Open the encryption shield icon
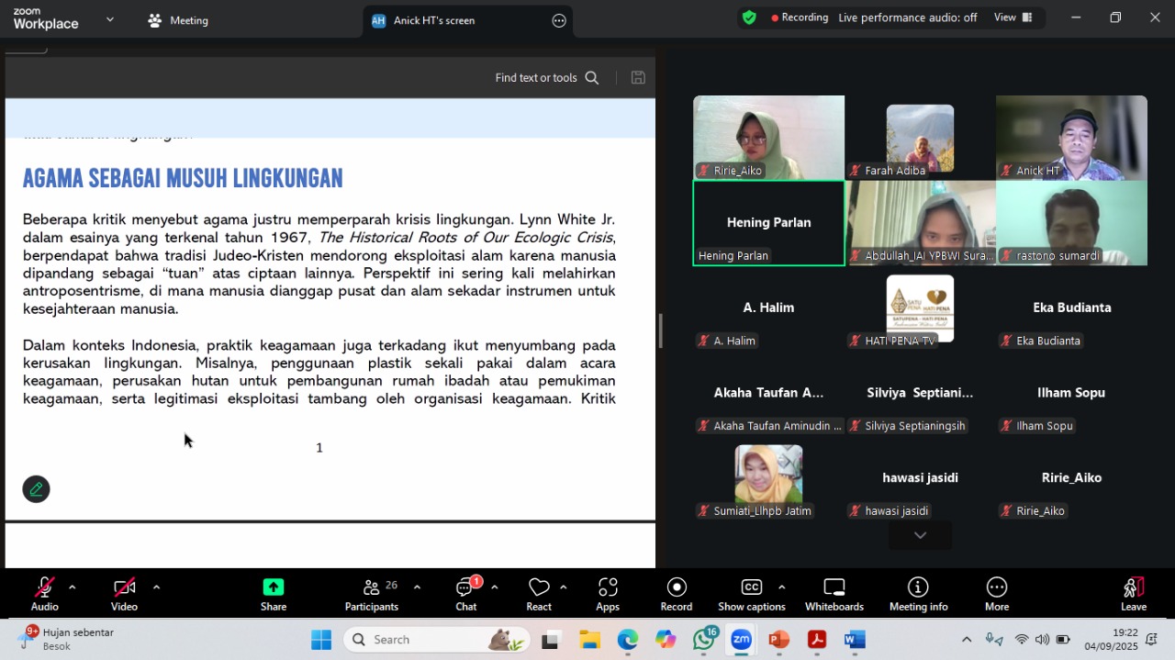 pos(749,17)
